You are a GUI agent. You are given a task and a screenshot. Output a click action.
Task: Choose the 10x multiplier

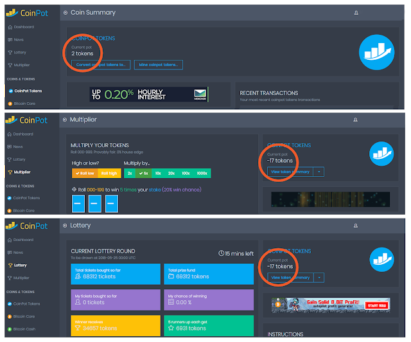coord(158,173)
